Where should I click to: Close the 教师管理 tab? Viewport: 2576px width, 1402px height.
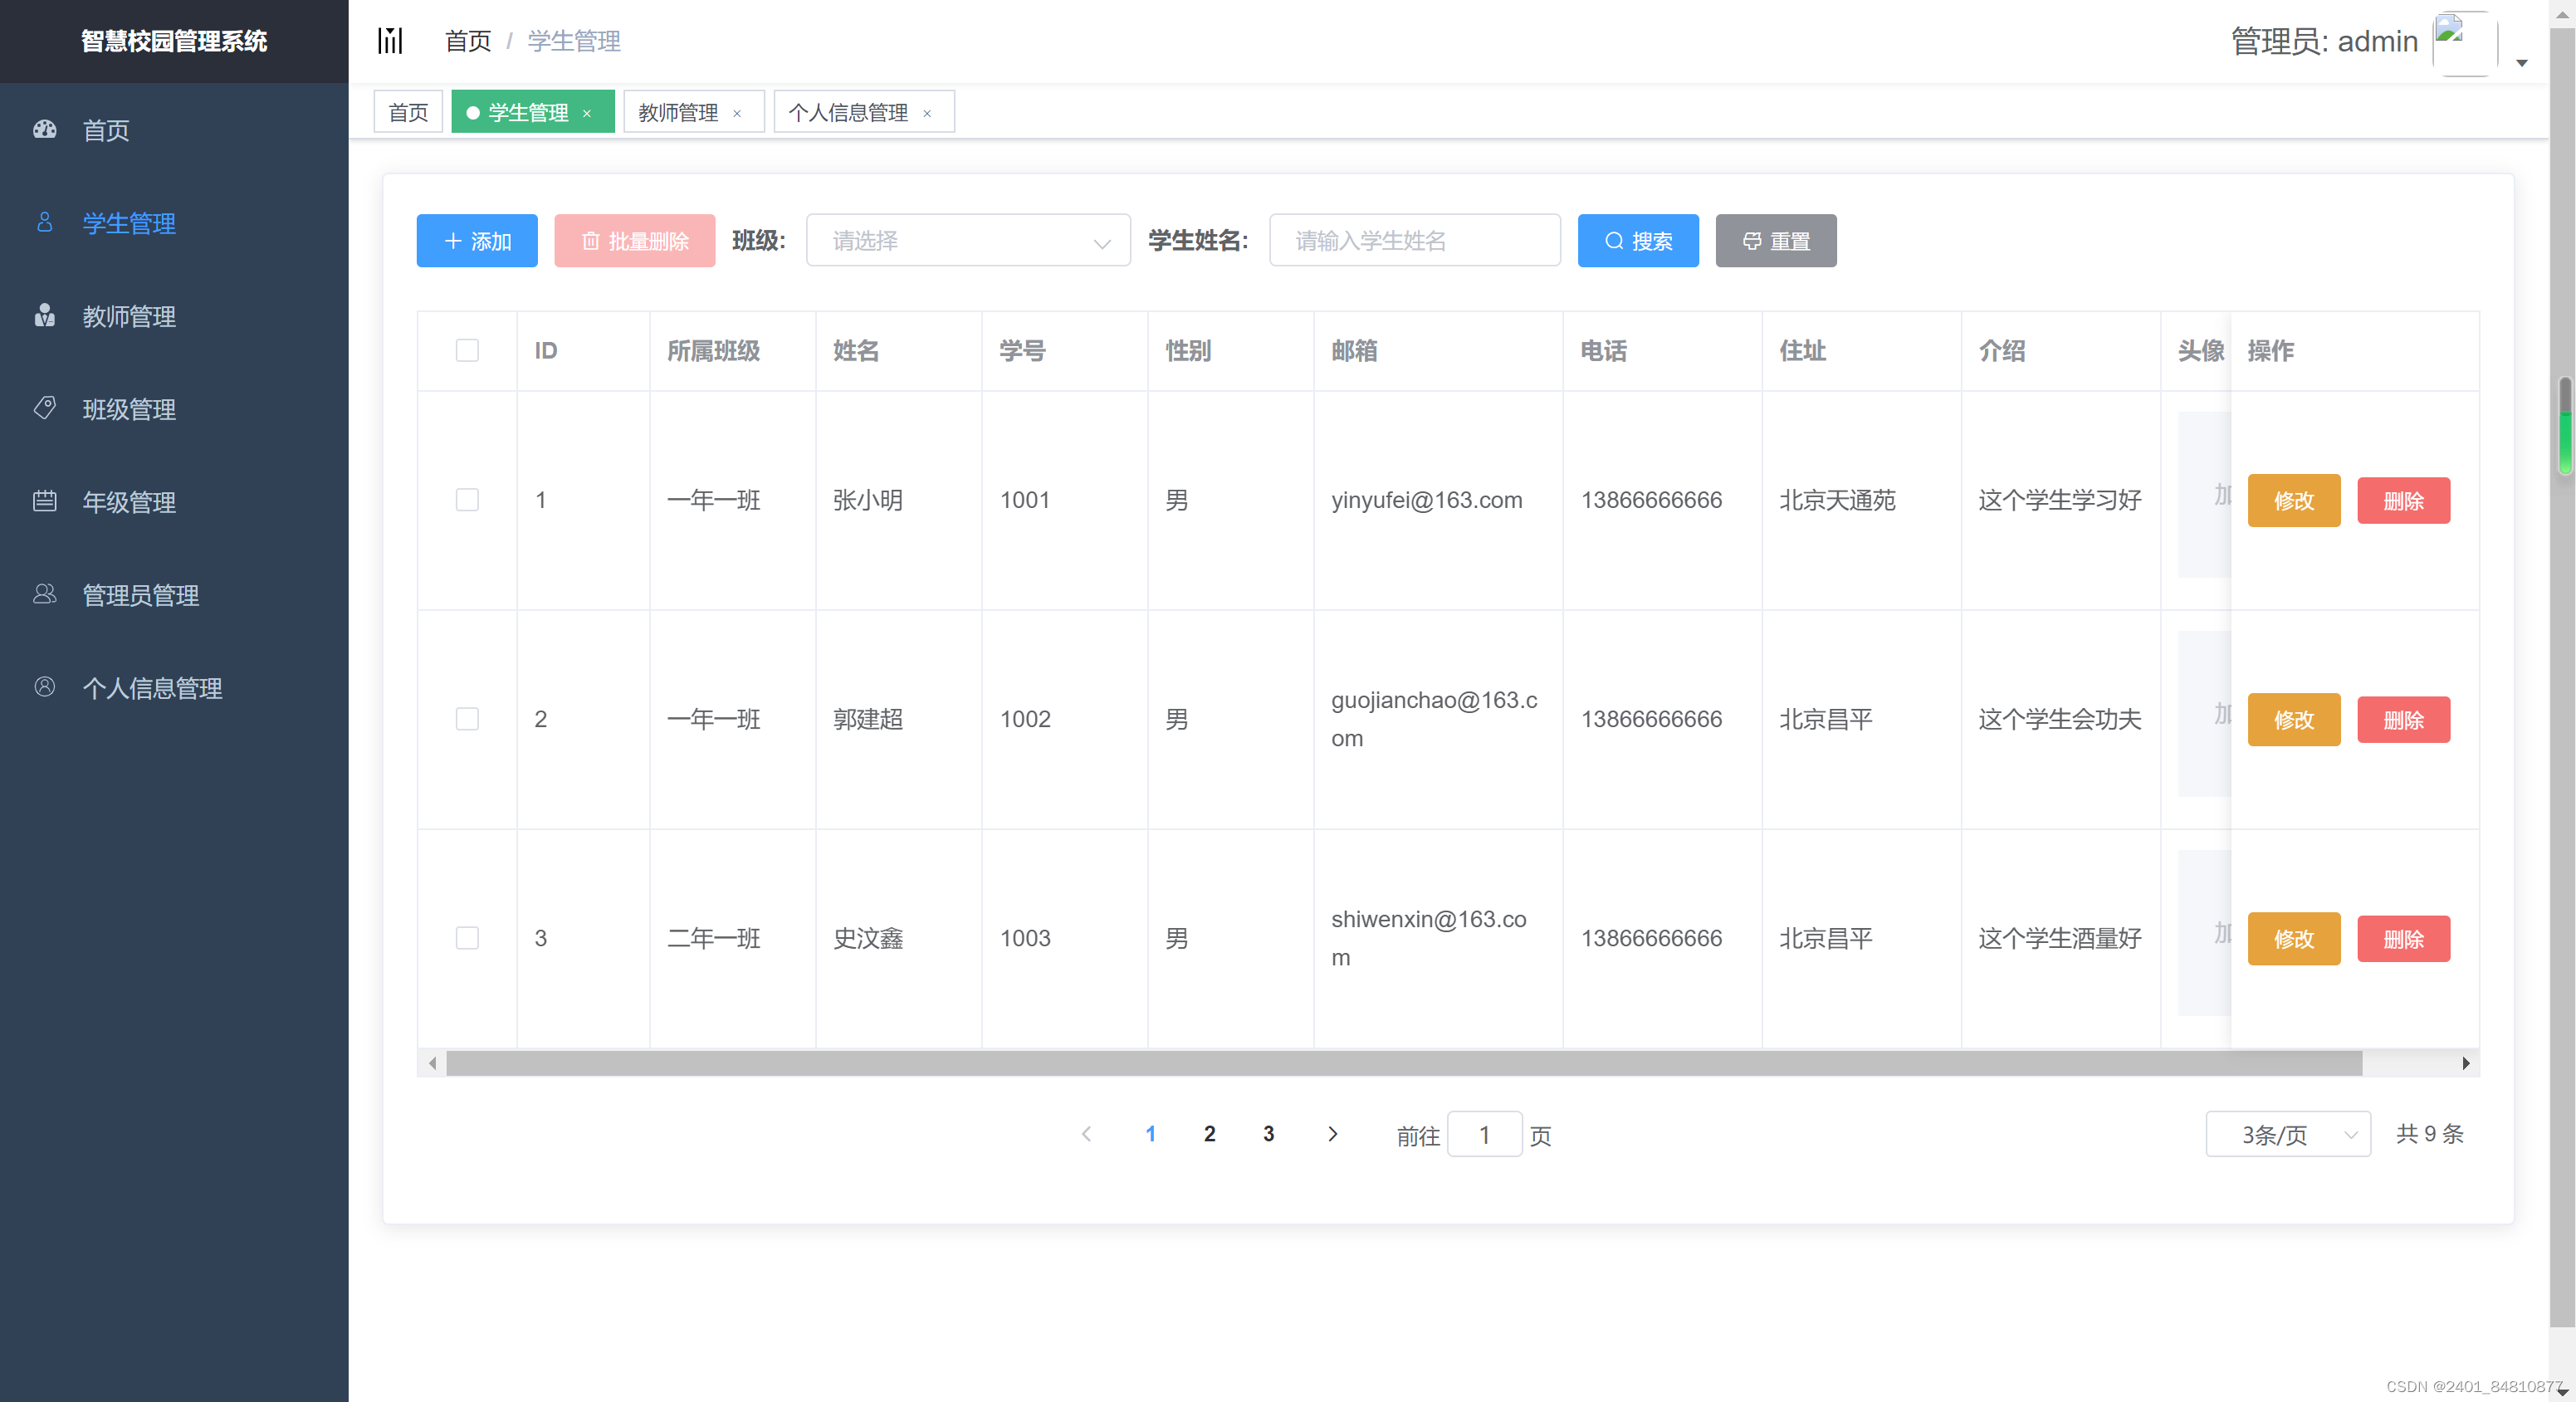(x=737, y=113)
